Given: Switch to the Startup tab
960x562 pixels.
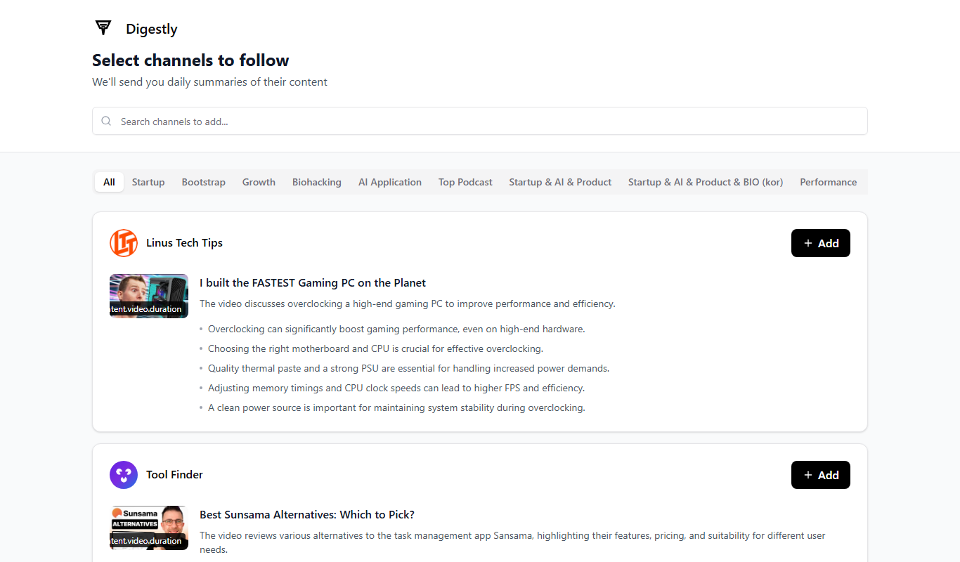Looking at the screenshot, I should pos(148,182).
